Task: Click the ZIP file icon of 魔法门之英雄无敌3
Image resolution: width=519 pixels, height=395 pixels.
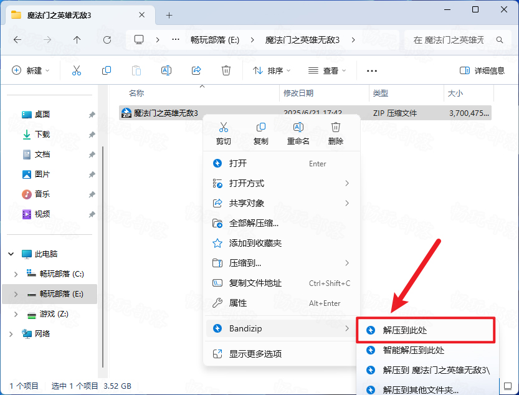Action: click(x=126, y=113)
